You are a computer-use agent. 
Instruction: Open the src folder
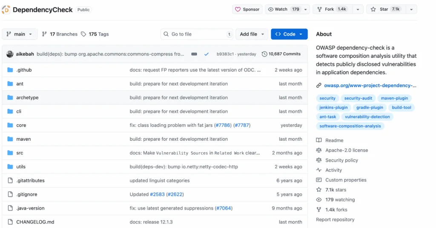[20, 153]
